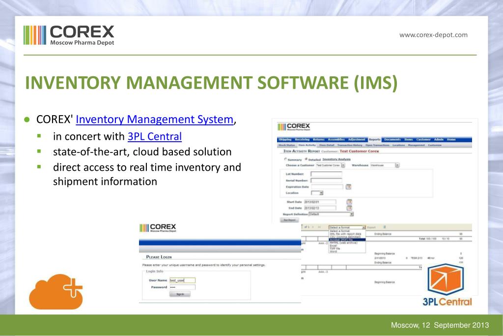Open the Report Definition dropdown
The width and height of the screenshot is (503, 336).
(331, 214)
